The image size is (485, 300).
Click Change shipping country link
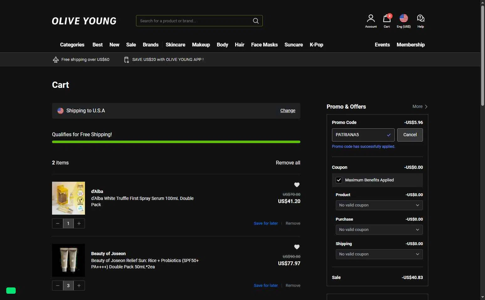click(x=287, y=111)
